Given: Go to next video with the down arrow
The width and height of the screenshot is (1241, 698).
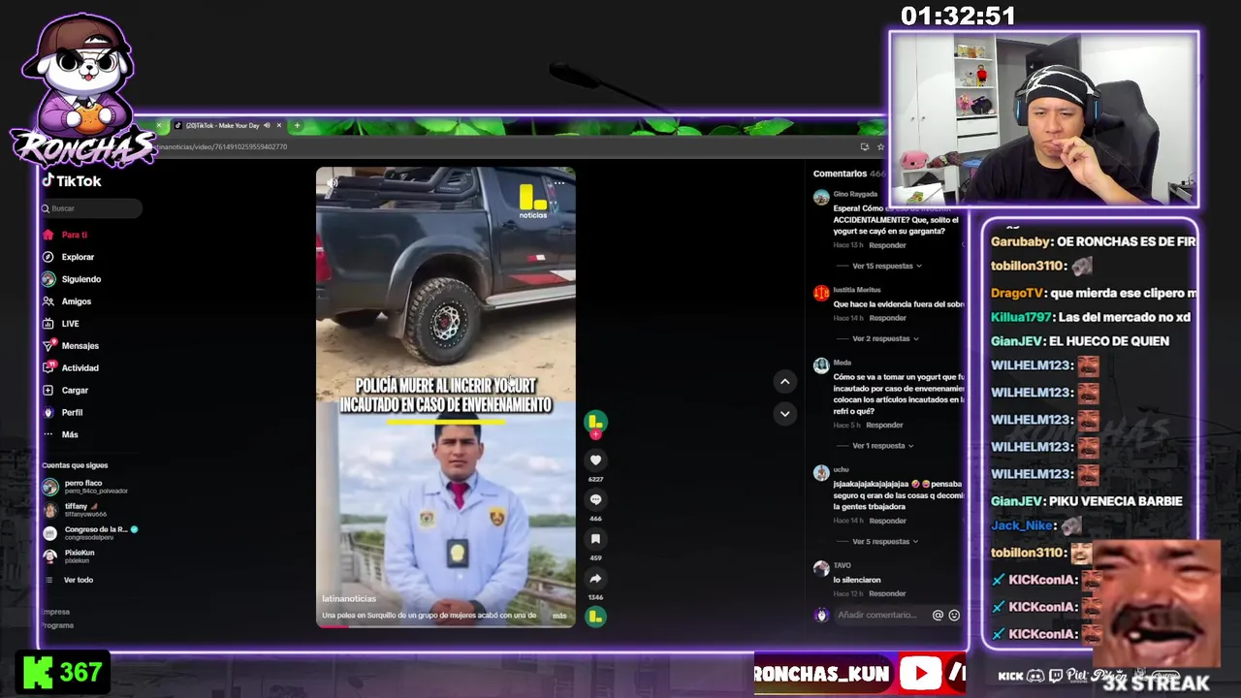Looking at the screenshot, I should point(784,414).
